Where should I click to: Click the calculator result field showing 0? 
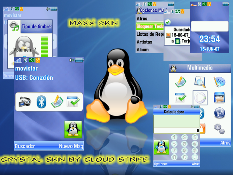pos(177,131)
